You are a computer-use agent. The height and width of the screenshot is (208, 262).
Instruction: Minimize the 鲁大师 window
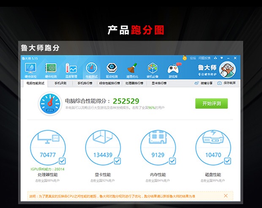(228, 58)
